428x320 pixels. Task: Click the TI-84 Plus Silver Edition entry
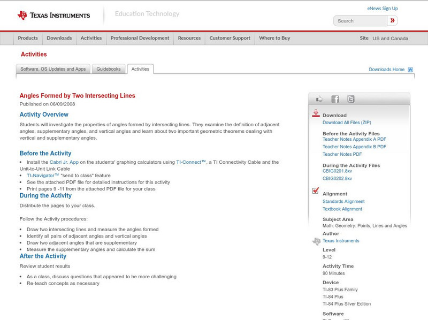347,303
